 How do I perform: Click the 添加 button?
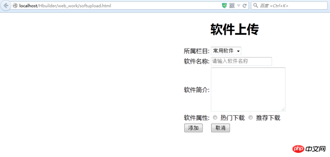coord(193,128)
